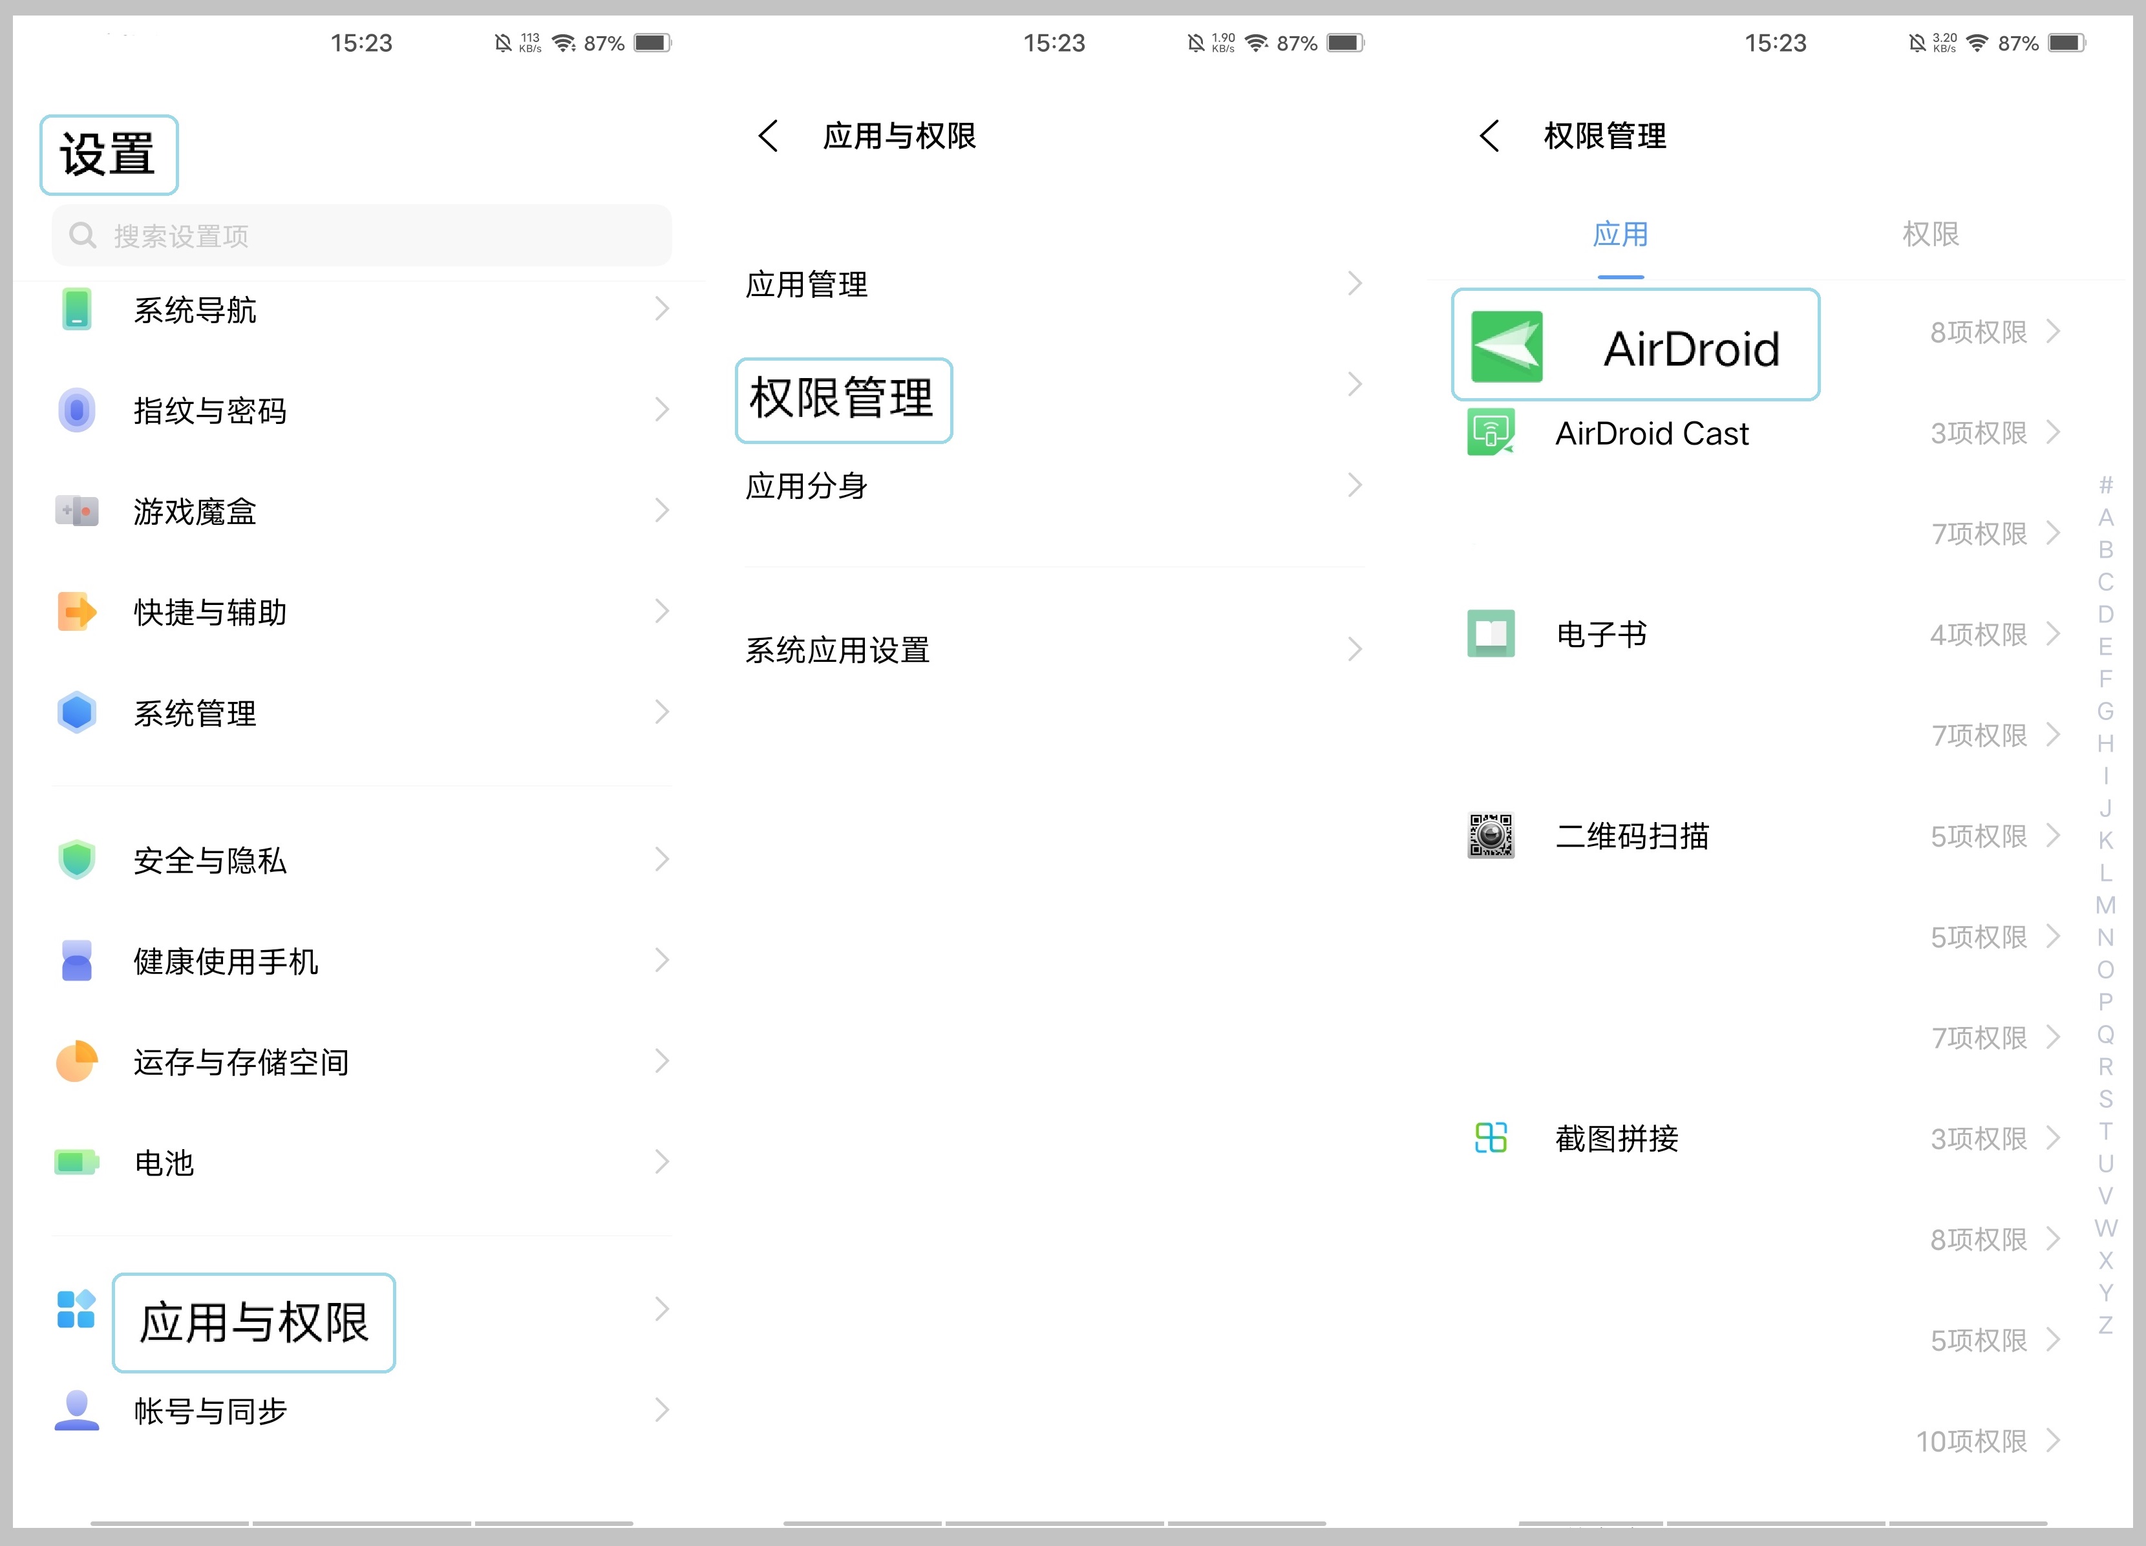The width and height of the screenshot is (2146, 1546).
Task: Open 游戏魔盒 game box settings
Action: point(194,511)
